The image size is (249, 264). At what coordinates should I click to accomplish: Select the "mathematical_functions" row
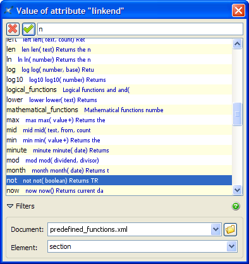coord(119,110)
